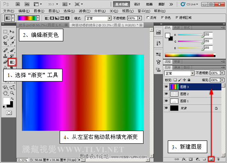The image size is (227, 163).
Task: Select the Healing Brush tool
Action: click(x=5, y=50)
